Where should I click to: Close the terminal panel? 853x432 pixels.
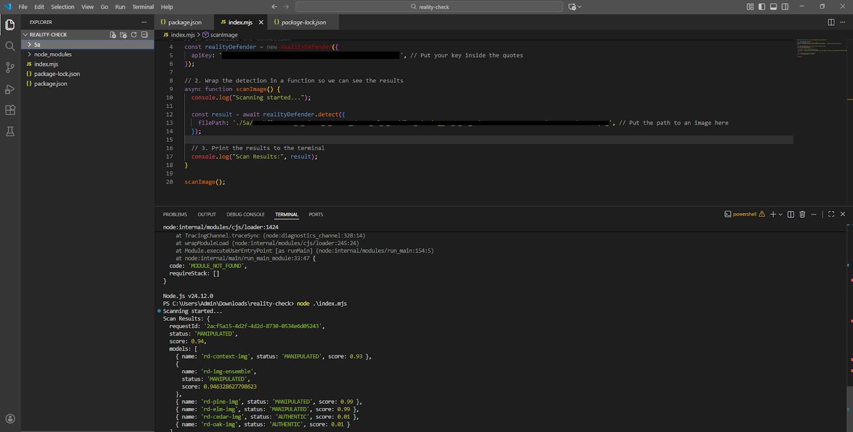point(843,214)
